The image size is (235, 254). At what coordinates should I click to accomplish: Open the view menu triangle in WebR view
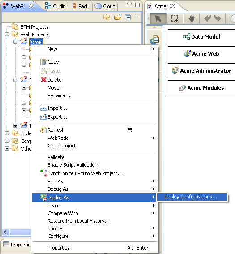pos(137,15)
